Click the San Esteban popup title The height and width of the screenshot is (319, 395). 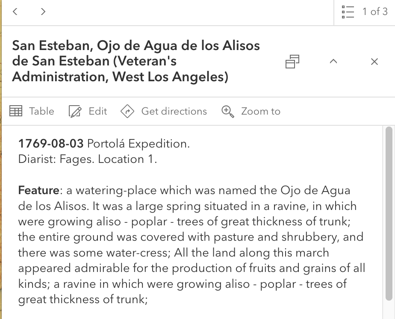point(136,61)
